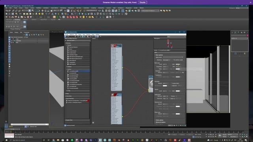Click the Undo arrow in main toolbar
The height and width of the screenshot is (142, 253).
[6, 11]
